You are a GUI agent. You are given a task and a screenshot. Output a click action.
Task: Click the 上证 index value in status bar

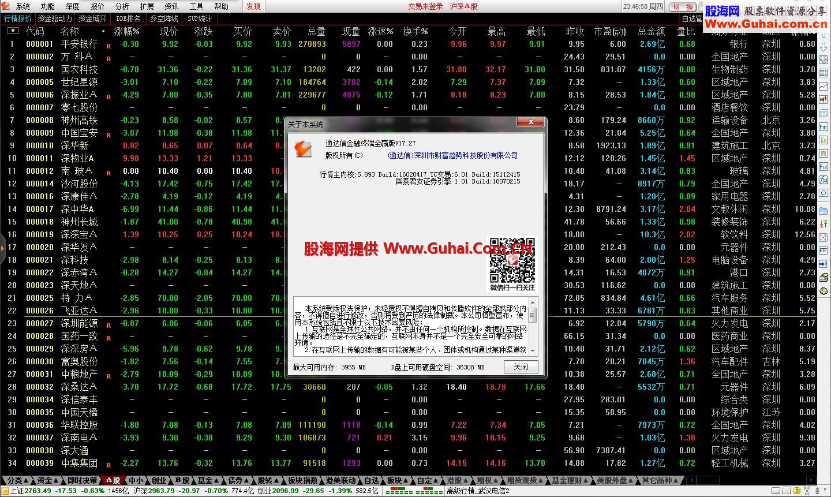point(38,491)
